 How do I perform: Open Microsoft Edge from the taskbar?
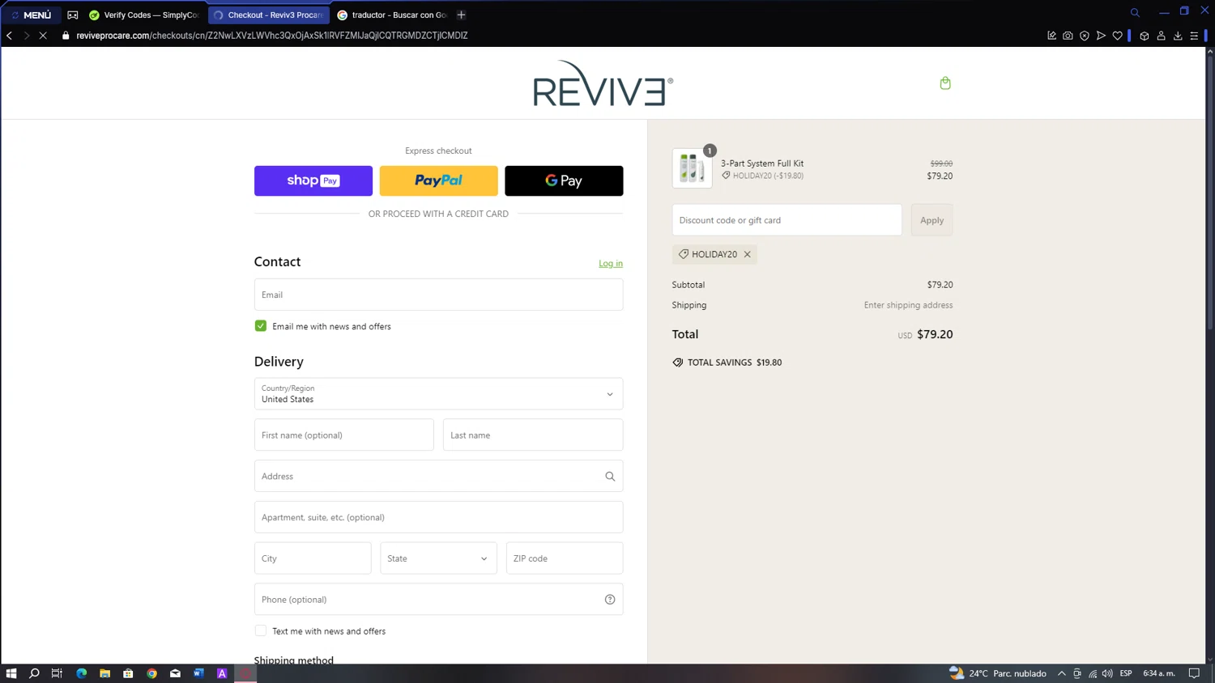click(81, 673)
